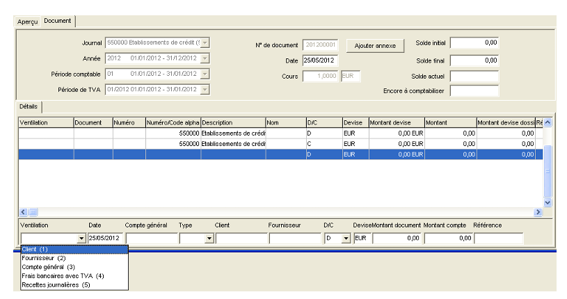Click the Devise column header
Screen dimensions: 567x299
[x=356, y=122]
